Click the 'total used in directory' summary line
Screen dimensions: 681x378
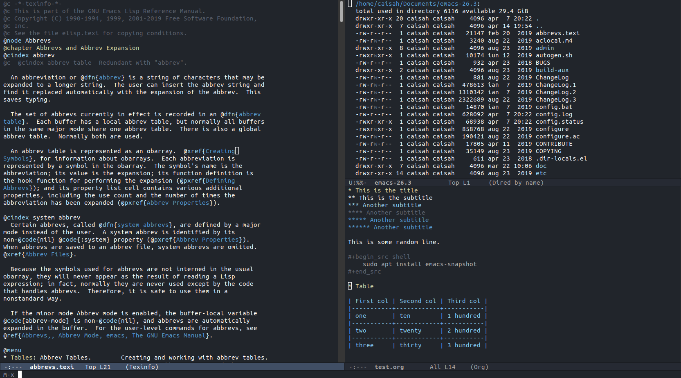442,11
